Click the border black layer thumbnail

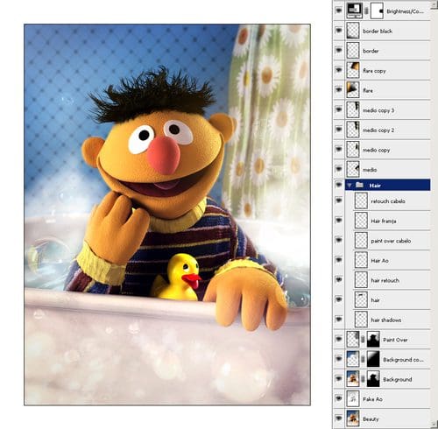point(353,31)
